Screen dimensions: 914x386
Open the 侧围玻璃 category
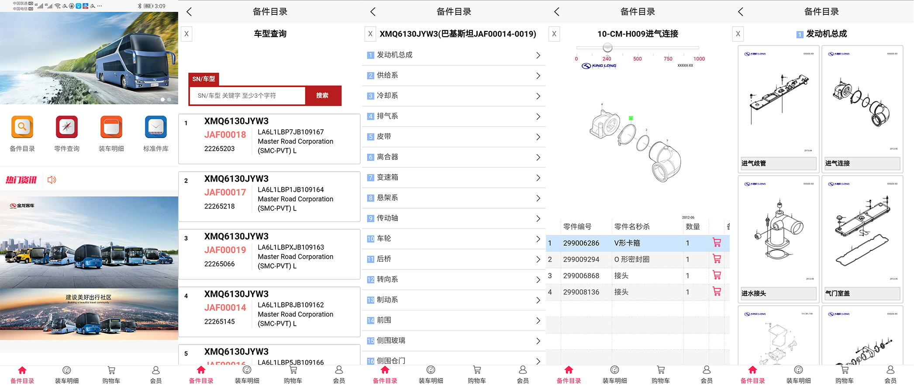pyautogui.click(x=454, y=341)
